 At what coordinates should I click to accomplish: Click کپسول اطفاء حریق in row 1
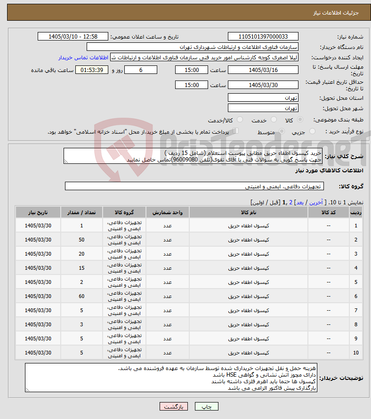pyautogui.click(x=249, y=226)
